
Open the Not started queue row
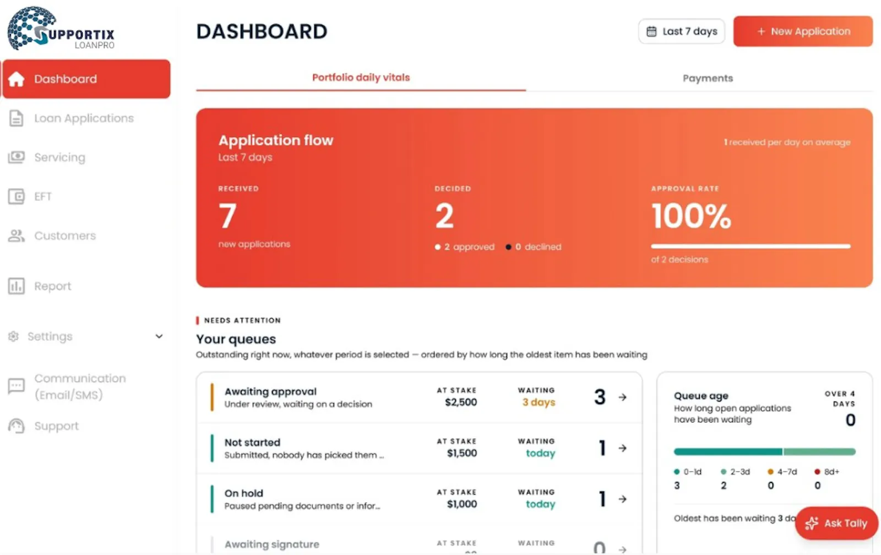pyautogui.click(x=419, y=448)
